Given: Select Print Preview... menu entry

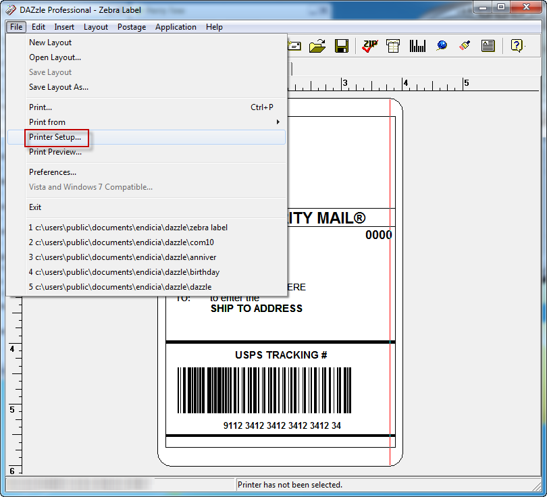Looking at the screenshot, I should [x=147, y=152].
